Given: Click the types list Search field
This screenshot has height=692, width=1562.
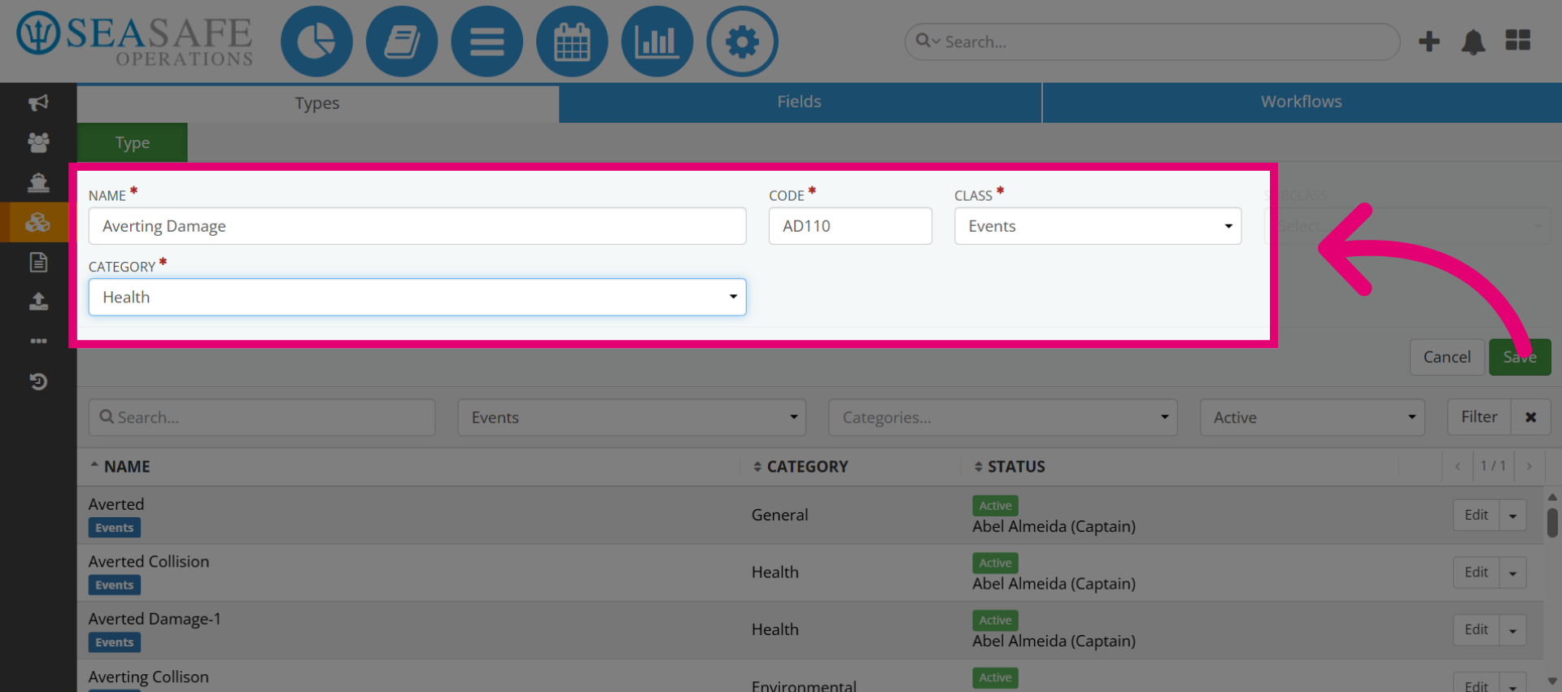Looking at the screenshot, I should click(x=262, y=417).
